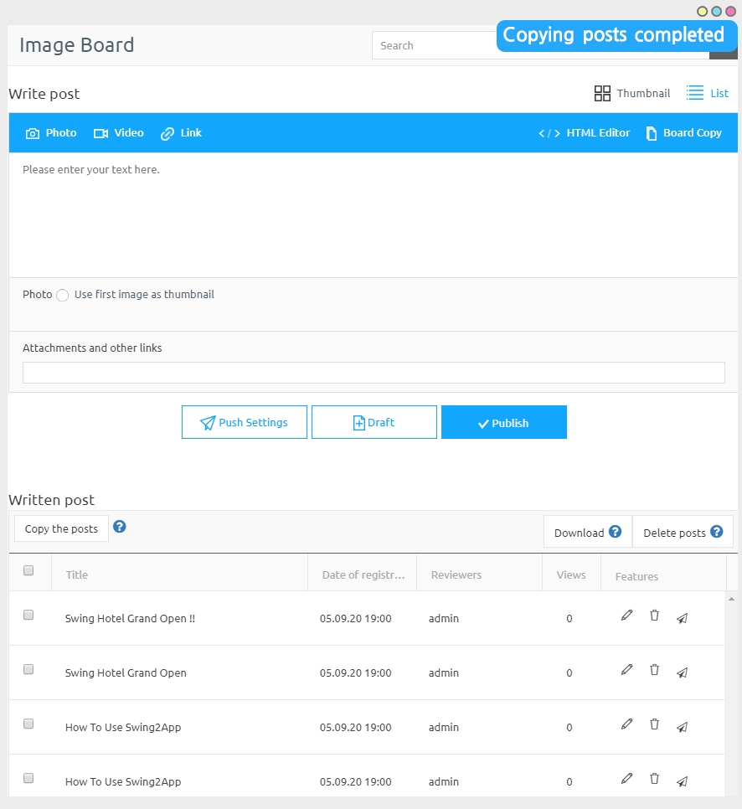Click the Link chain icon
742x809 pixels.
[167, 133]
